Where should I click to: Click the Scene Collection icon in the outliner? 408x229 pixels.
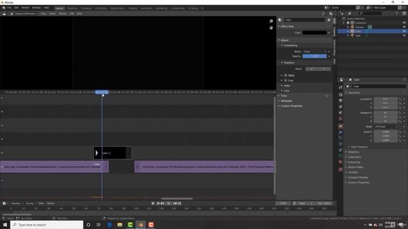pyautogui.click(x=344, y=18)
